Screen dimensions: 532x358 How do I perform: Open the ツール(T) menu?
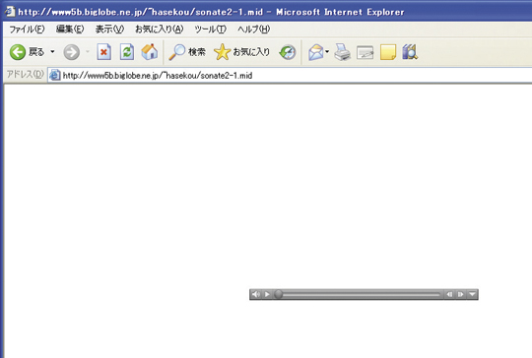[x=211, y=30]
